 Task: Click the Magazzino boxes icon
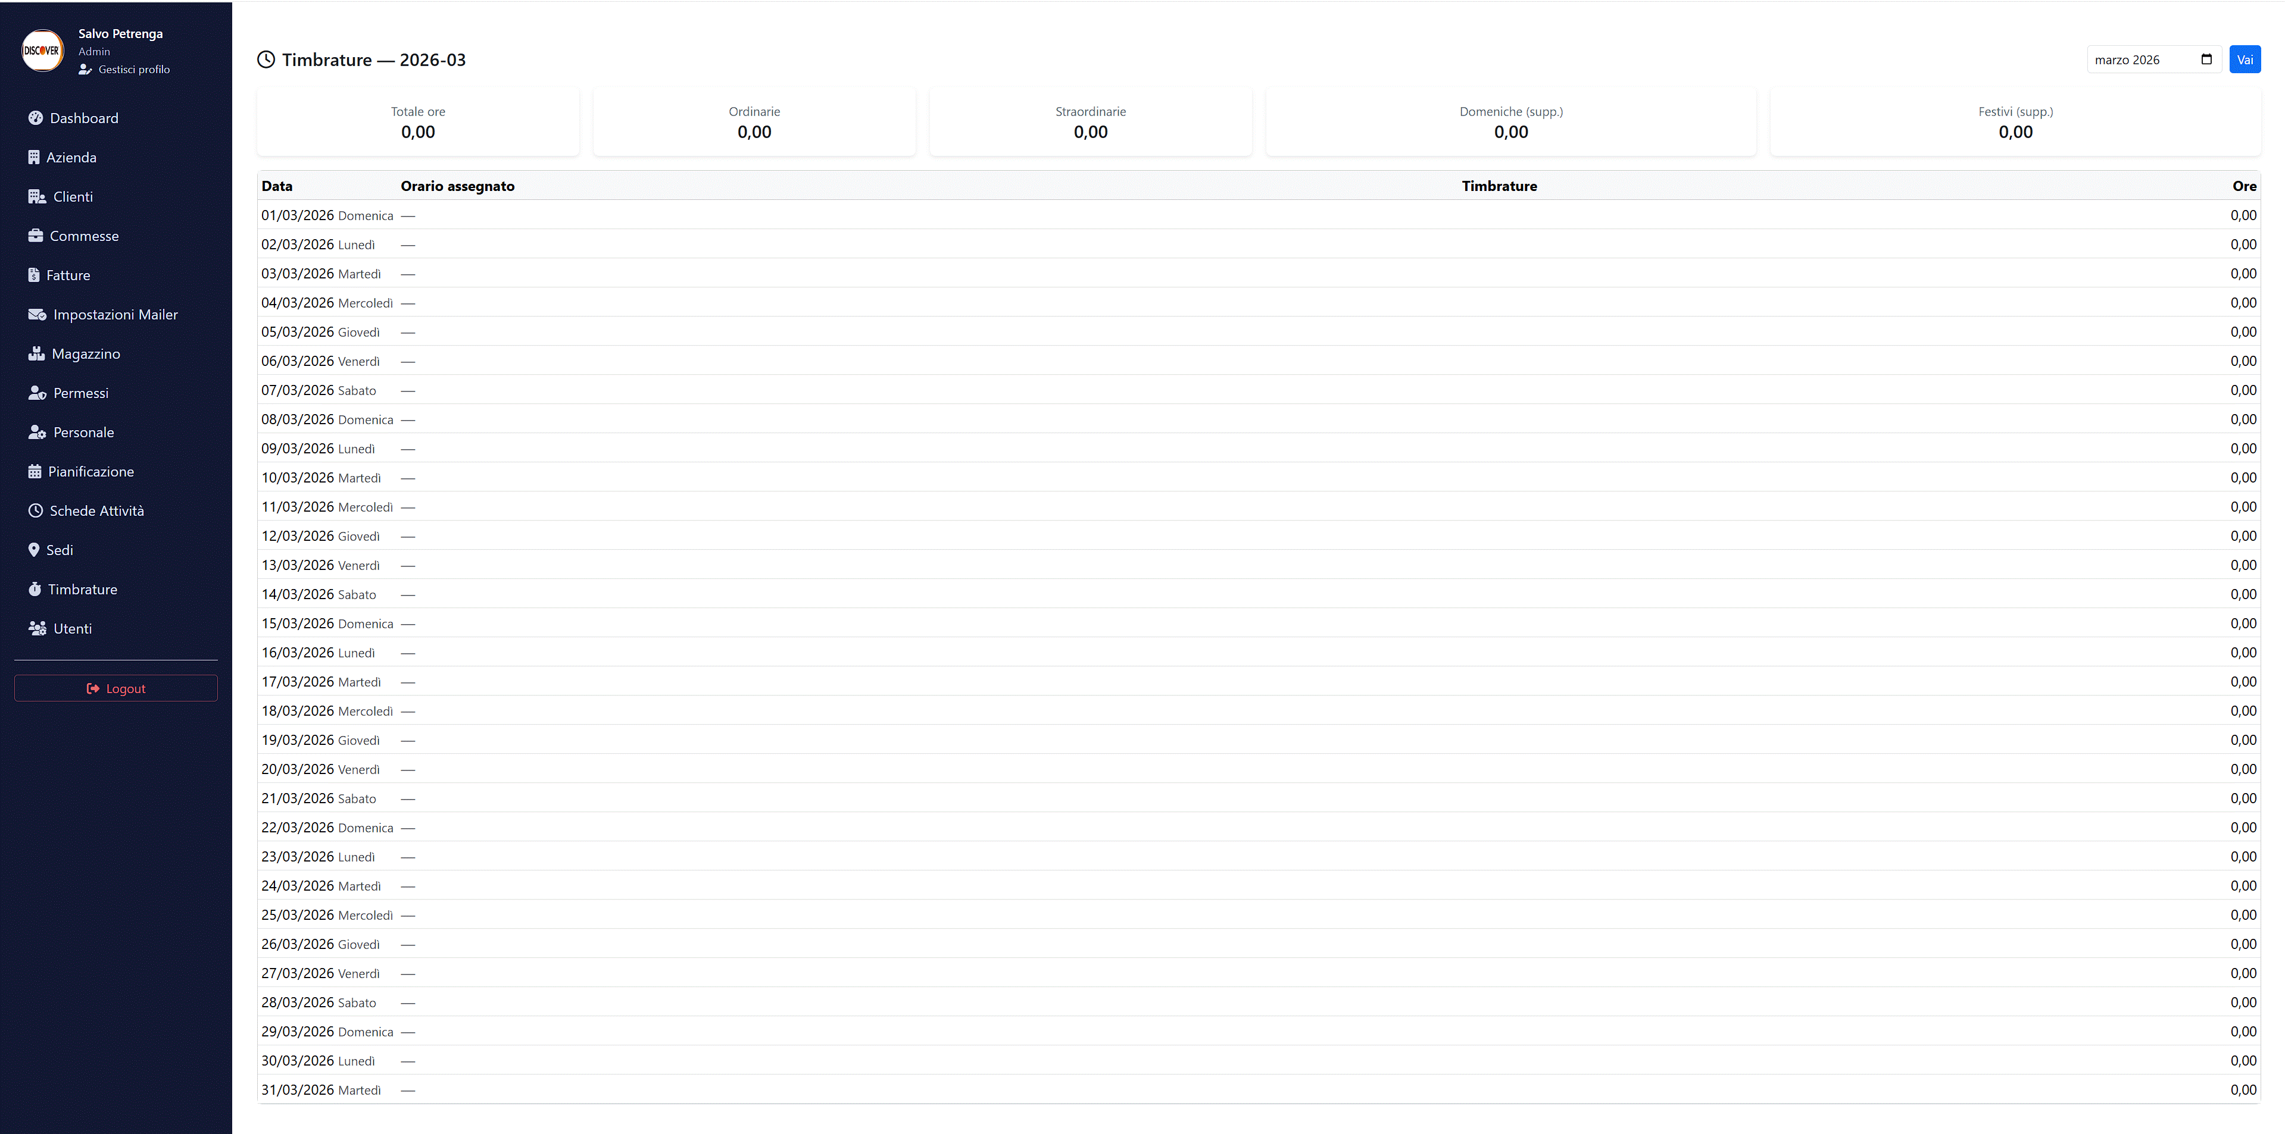(36, 354)
